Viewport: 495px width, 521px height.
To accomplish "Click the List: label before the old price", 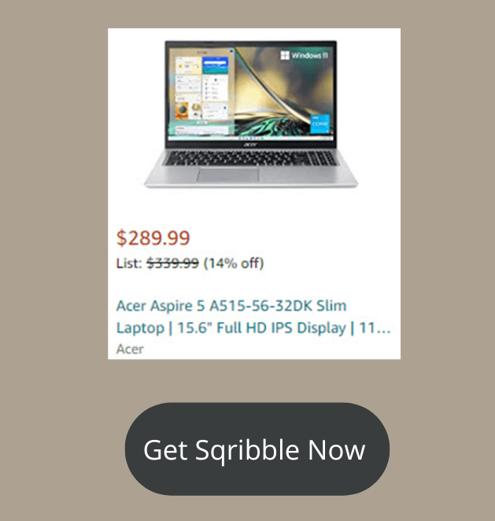I will pyautogui.click(x=129, y=263).
